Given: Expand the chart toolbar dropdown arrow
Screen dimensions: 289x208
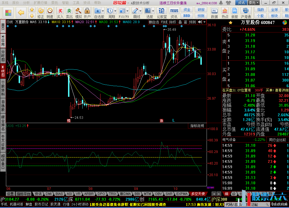Looking at the screenshot, I should (205, 22).
